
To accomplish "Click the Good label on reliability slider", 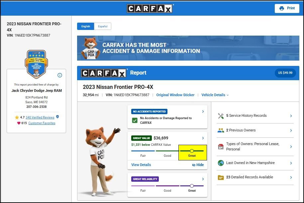I will point(167,191).
